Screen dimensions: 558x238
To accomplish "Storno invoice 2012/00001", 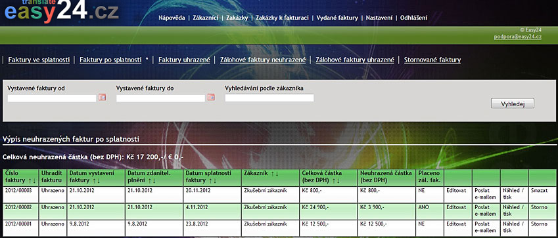I will (x=539, y=224).
